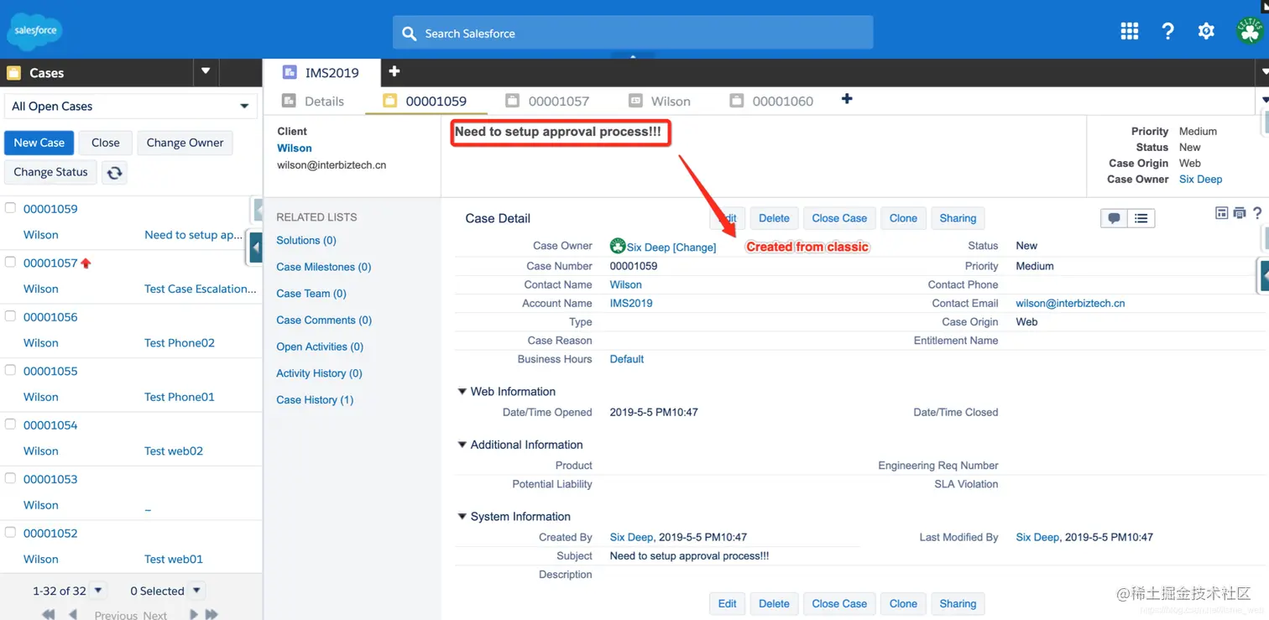This screenshot has height=620, width=1269.
Task: Select checkbox for case 00001057
Action: (x=10, y=262)
